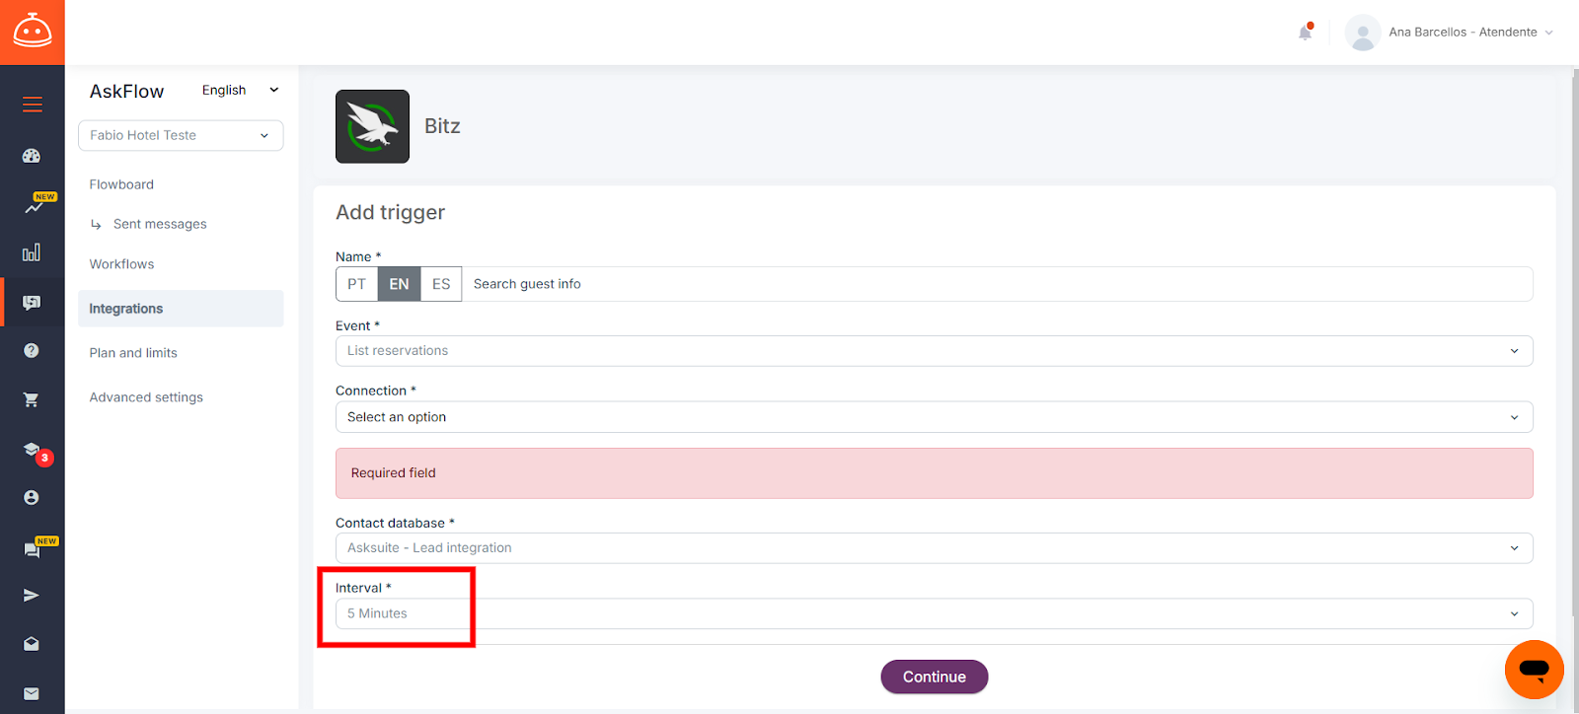The image size is (1579, 714).
Task: Switch name language to PT
Action: pyautogui.click(x=356, y=284)
